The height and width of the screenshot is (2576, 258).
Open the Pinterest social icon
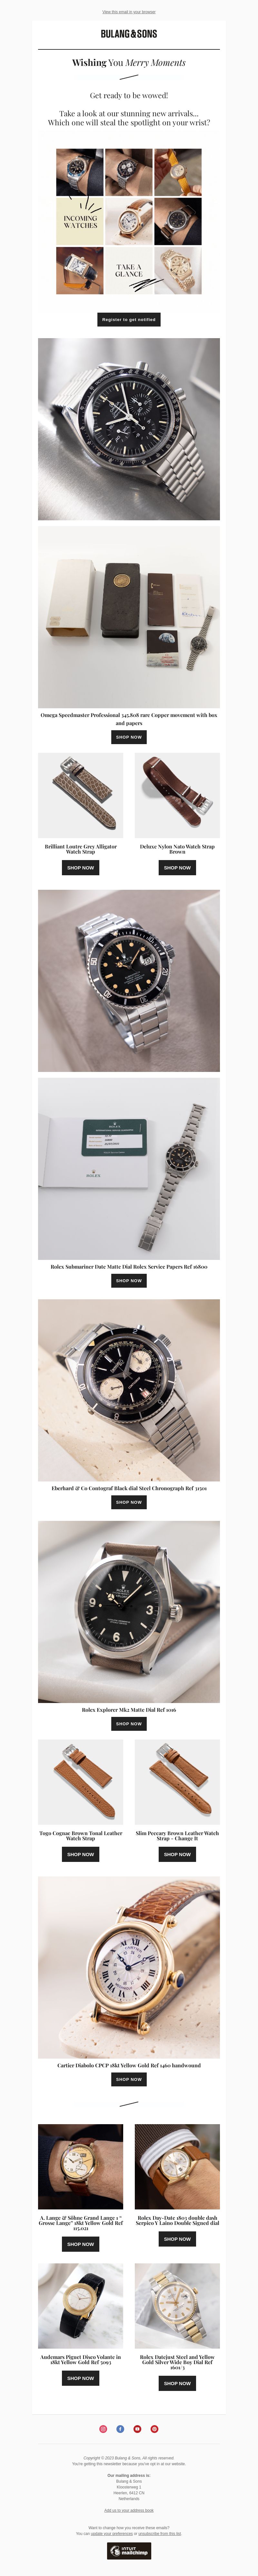154,2429
